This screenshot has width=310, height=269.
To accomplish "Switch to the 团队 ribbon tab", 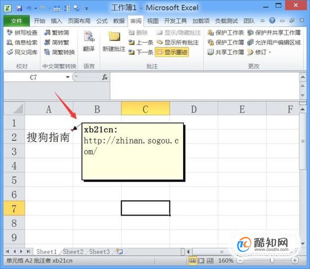I will [249, 21].
